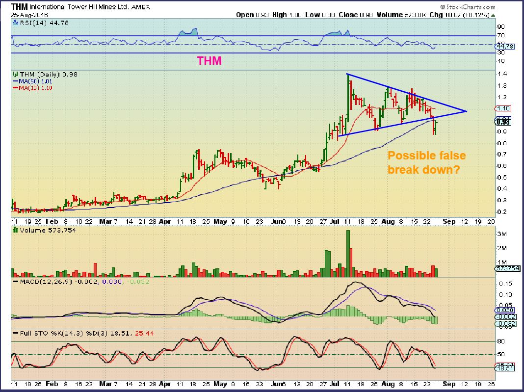The width and height of the screenshot is (524, 392).
Task: Click the Volume 573,754 panel label
Action: (x=48, y=230)
